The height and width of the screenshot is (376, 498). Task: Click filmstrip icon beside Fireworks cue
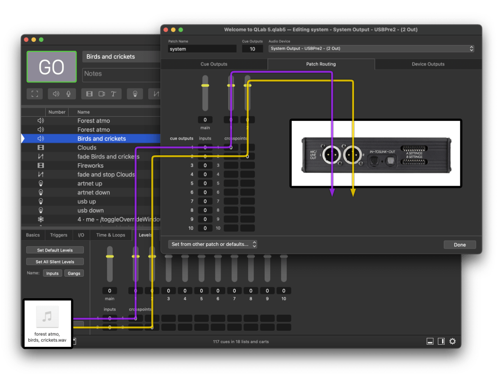click(x=41, y=165)
